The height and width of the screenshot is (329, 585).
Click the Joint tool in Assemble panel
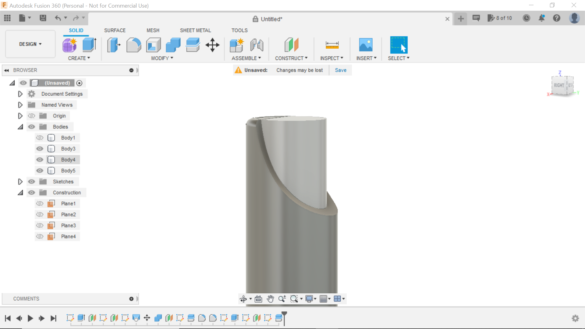(x=257, y=45)
